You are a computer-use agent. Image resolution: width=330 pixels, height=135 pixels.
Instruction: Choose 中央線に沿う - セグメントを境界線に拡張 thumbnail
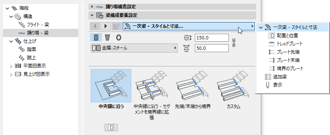click(152, 86)
